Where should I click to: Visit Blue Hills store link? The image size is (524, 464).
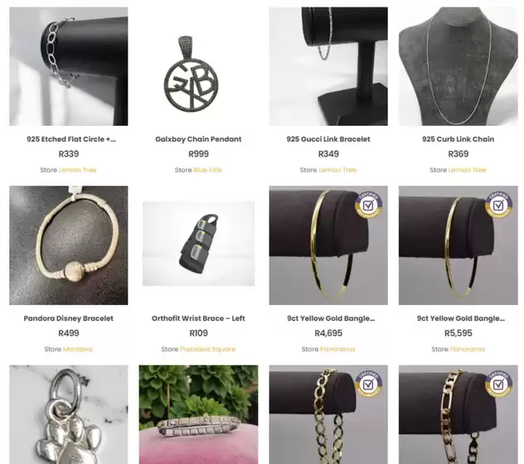tap(207, 170)
